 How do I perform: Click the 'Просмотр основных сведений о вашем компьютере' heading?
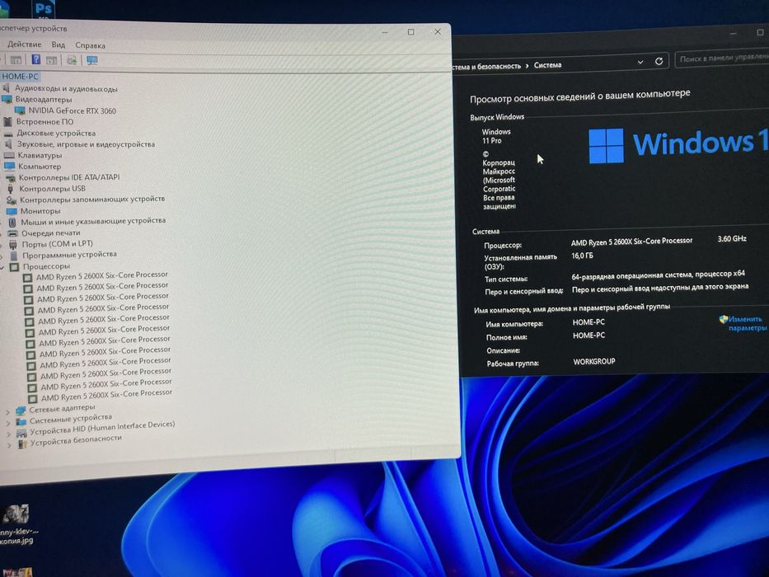tap(579, 96)
